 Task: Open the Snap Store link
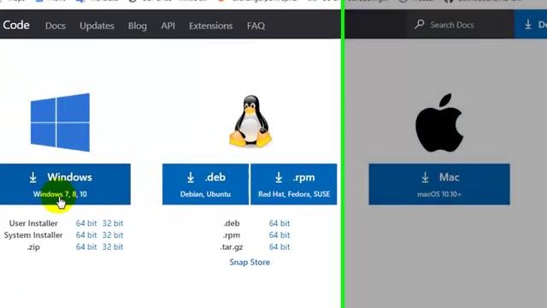pos(250,263)
